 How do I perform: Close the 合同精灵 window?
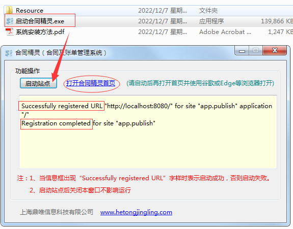(x=275, y=50)
